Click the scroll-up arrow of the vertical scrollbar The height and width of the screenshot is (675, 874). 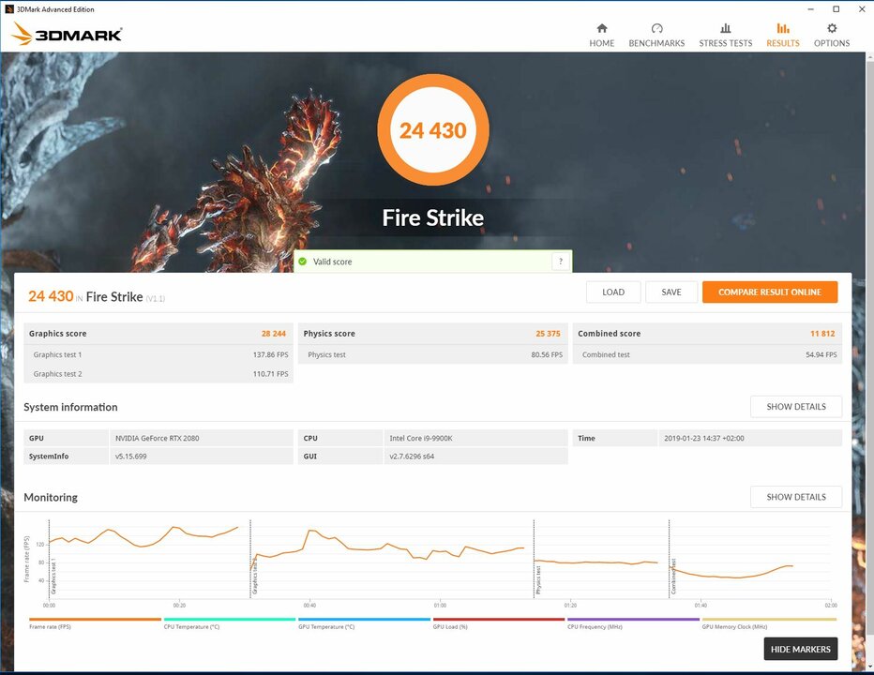click(869, 57)
